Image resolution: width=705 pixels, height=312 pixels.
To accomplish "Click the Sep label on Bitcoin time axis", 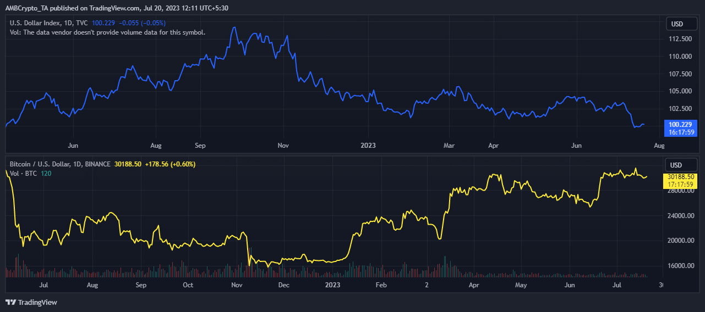I will (141, 285).
